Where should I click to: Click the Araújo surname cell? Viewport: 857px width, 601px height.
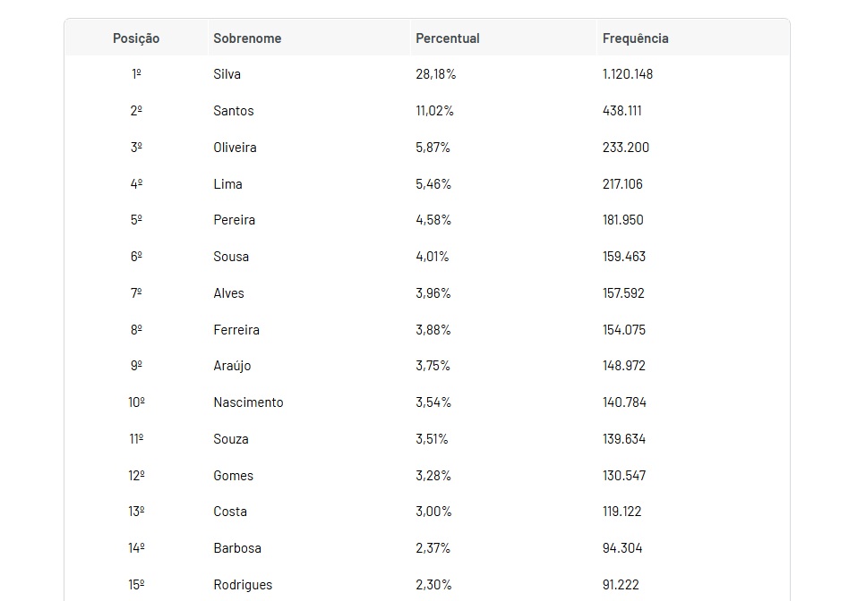pos(232,366)
